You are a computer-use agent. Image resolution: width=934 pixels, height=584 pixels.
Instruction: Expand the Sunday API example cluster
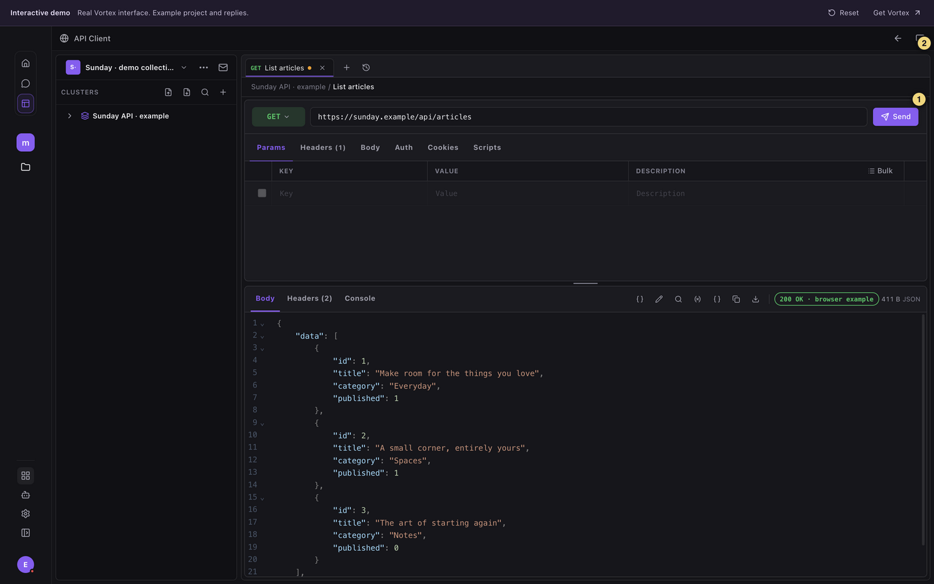pos(69,116)
